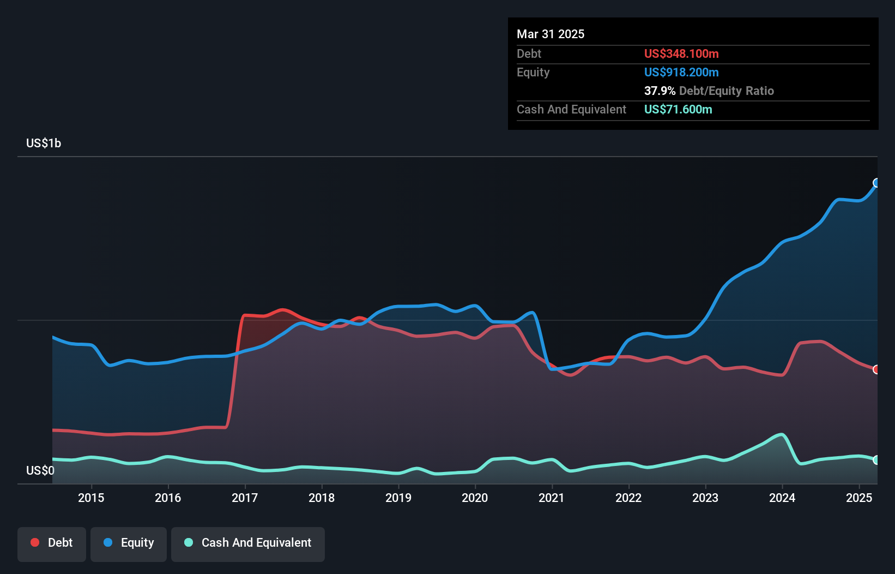Viewport: 895px width, 574px height.
Task: Click the 2017 x-axis label
Action: pos(245,498)
